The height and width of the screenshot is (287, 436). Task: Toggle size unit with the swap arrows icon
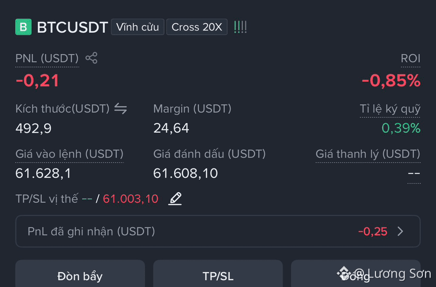tap(120, 108)
